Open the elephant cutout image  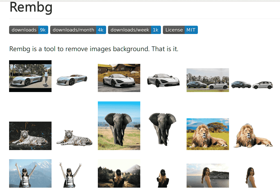point(162,129)
